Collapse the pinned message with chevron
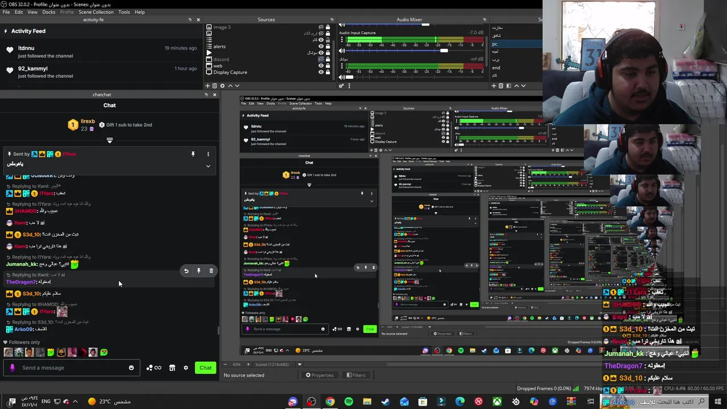Viewport: 727px width, 409px height. click(208, 166)
